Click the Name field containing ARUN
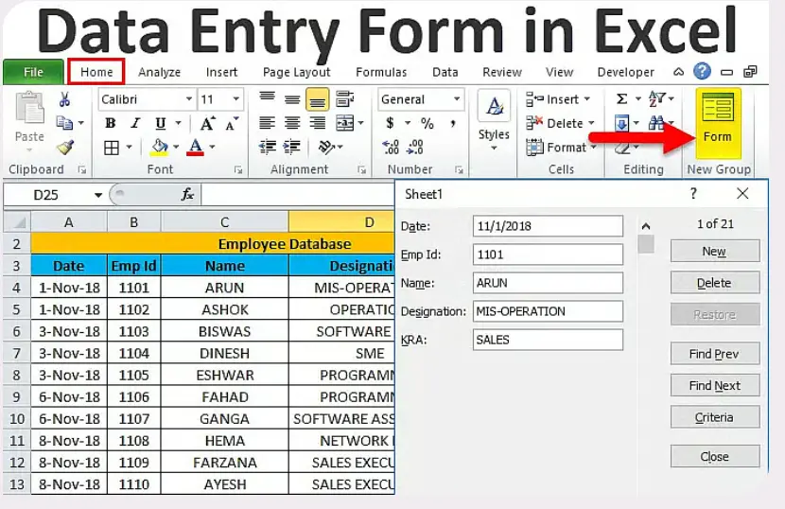 tap(548, 283)
